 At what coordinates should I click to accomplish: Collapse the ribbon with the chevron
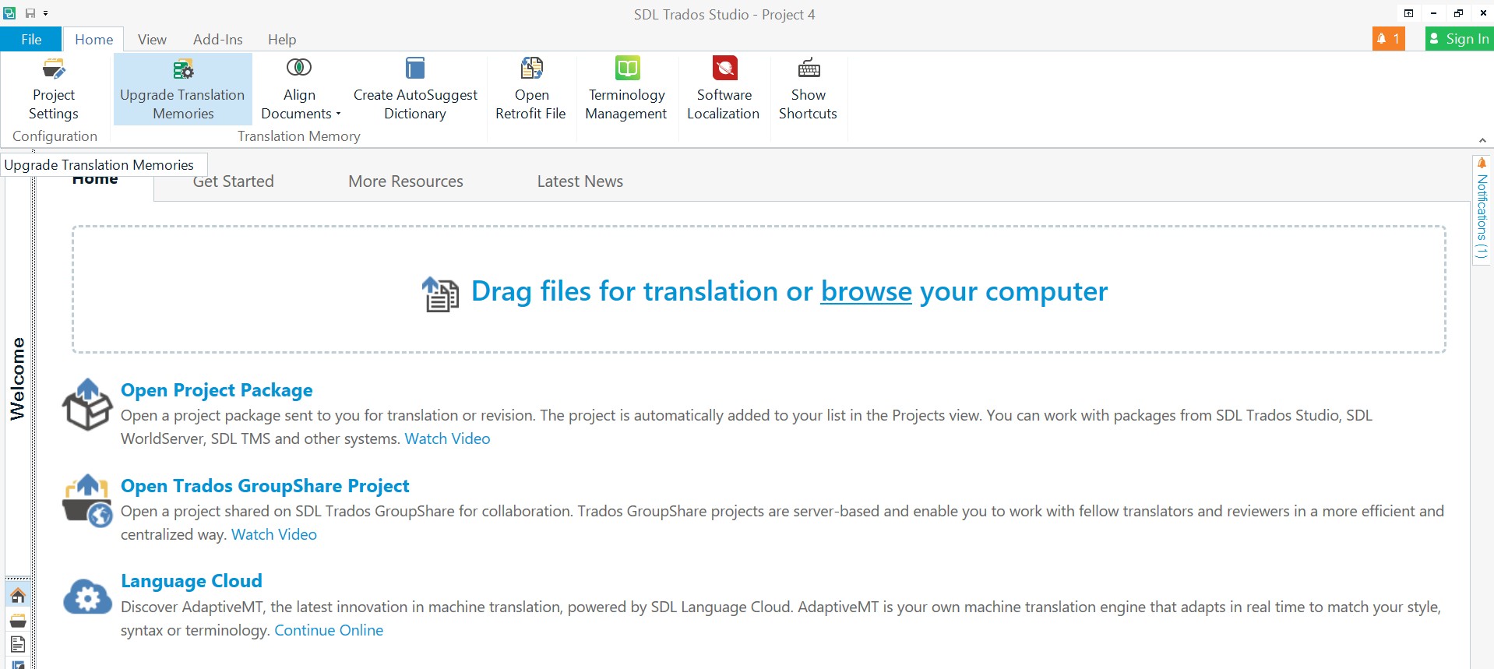click(x=1482, y=140)
